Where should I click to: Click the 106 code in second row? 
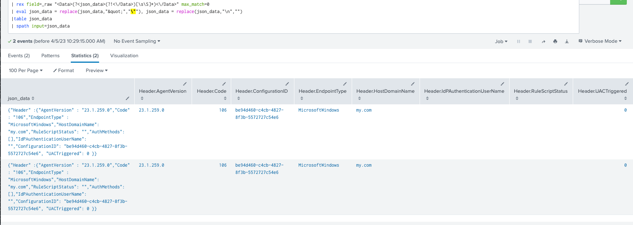223,165
